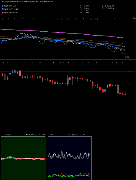
Task: Click inside the green MACD chart panel
Action: tap(23, 158)
